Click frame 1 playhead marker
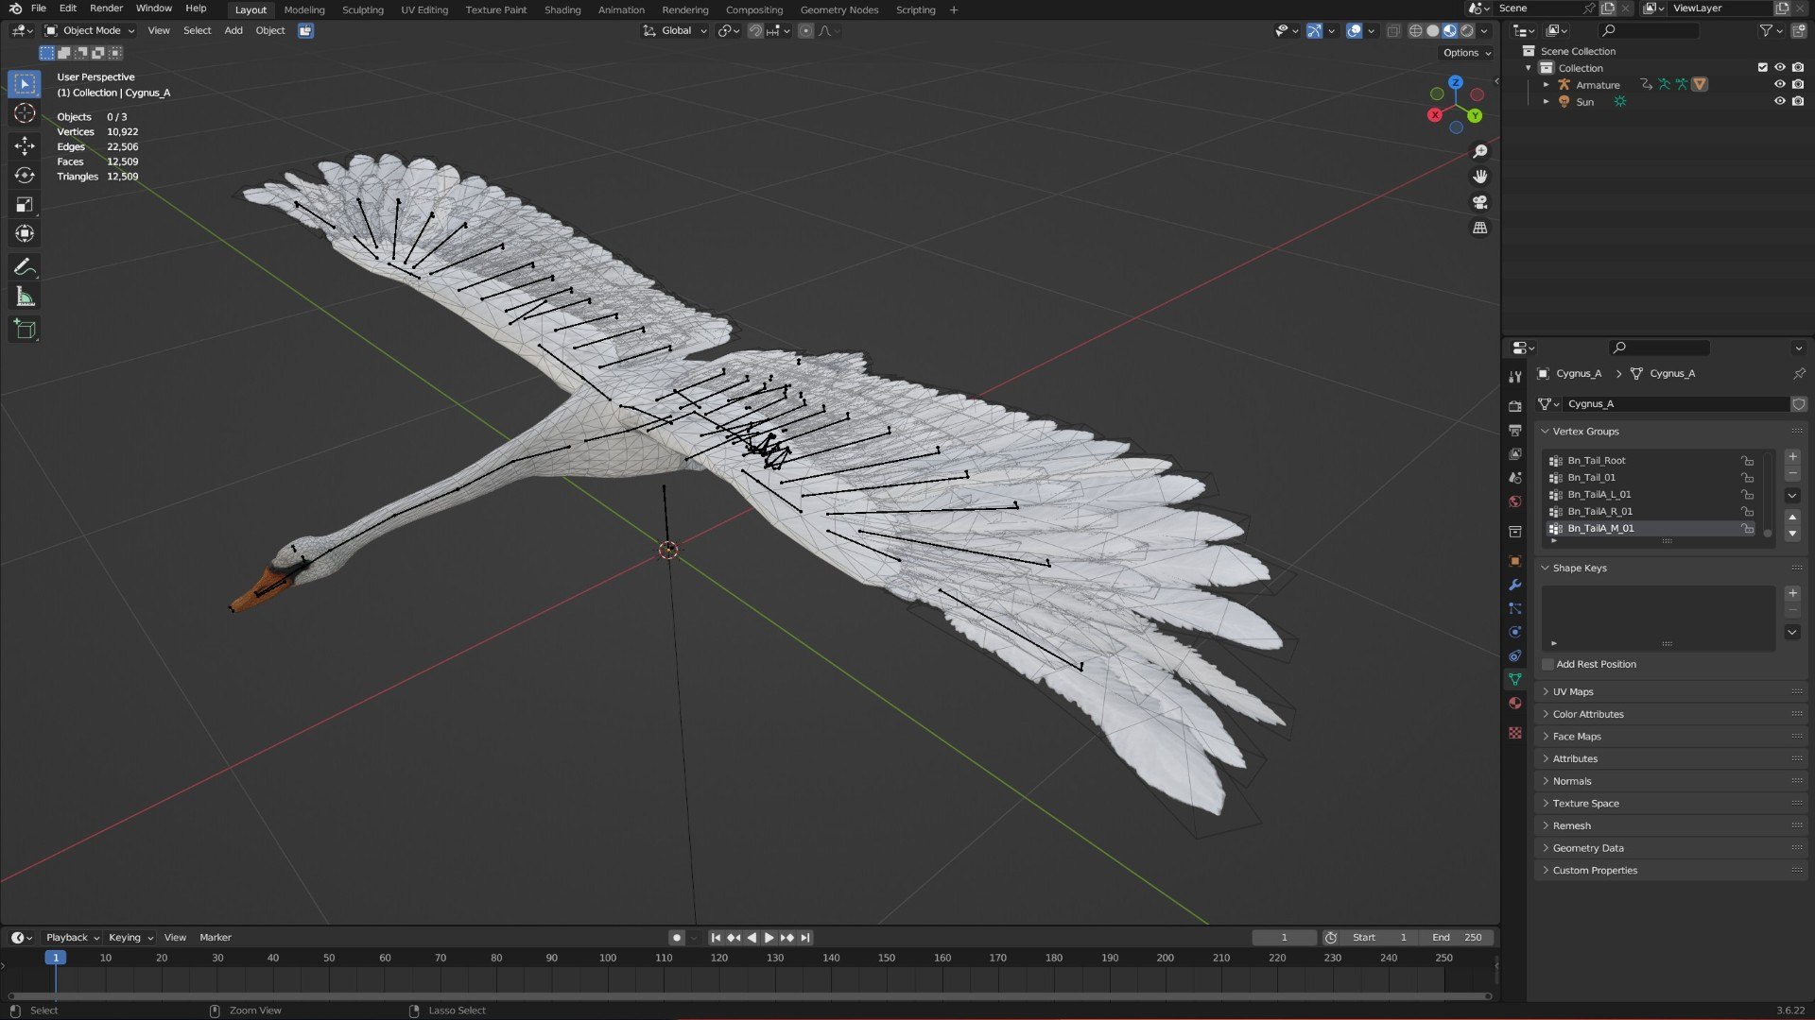Image resolution: width=1815 pixels, height=1020 pixels. [x=56, y=958]
